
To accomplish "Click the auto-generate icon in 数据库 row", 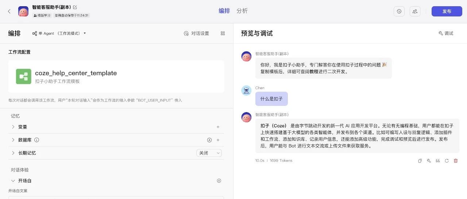I will 209,140.
